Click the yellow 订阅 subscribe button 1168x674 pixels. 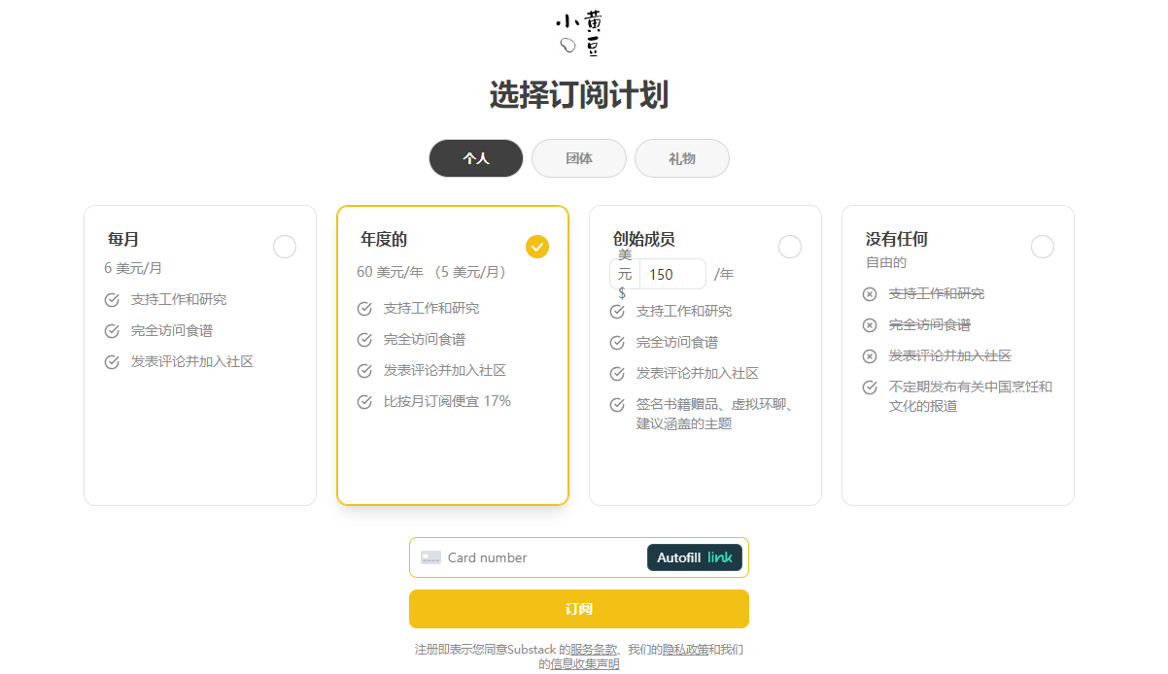(x=579, y=609)
